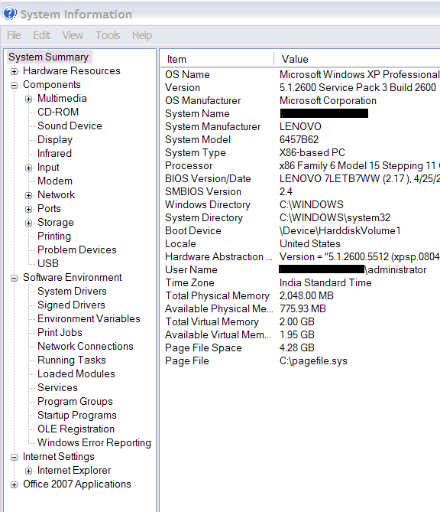Expand the Storage node
This screenshot has height=512, width=440.
click(29, 223)
